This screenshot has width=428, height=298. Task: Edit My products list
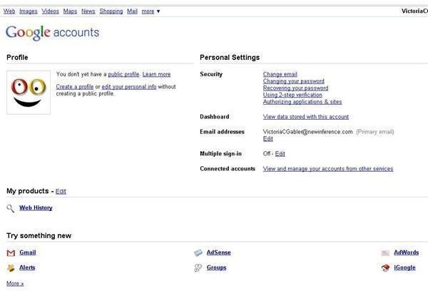(61, 191)
